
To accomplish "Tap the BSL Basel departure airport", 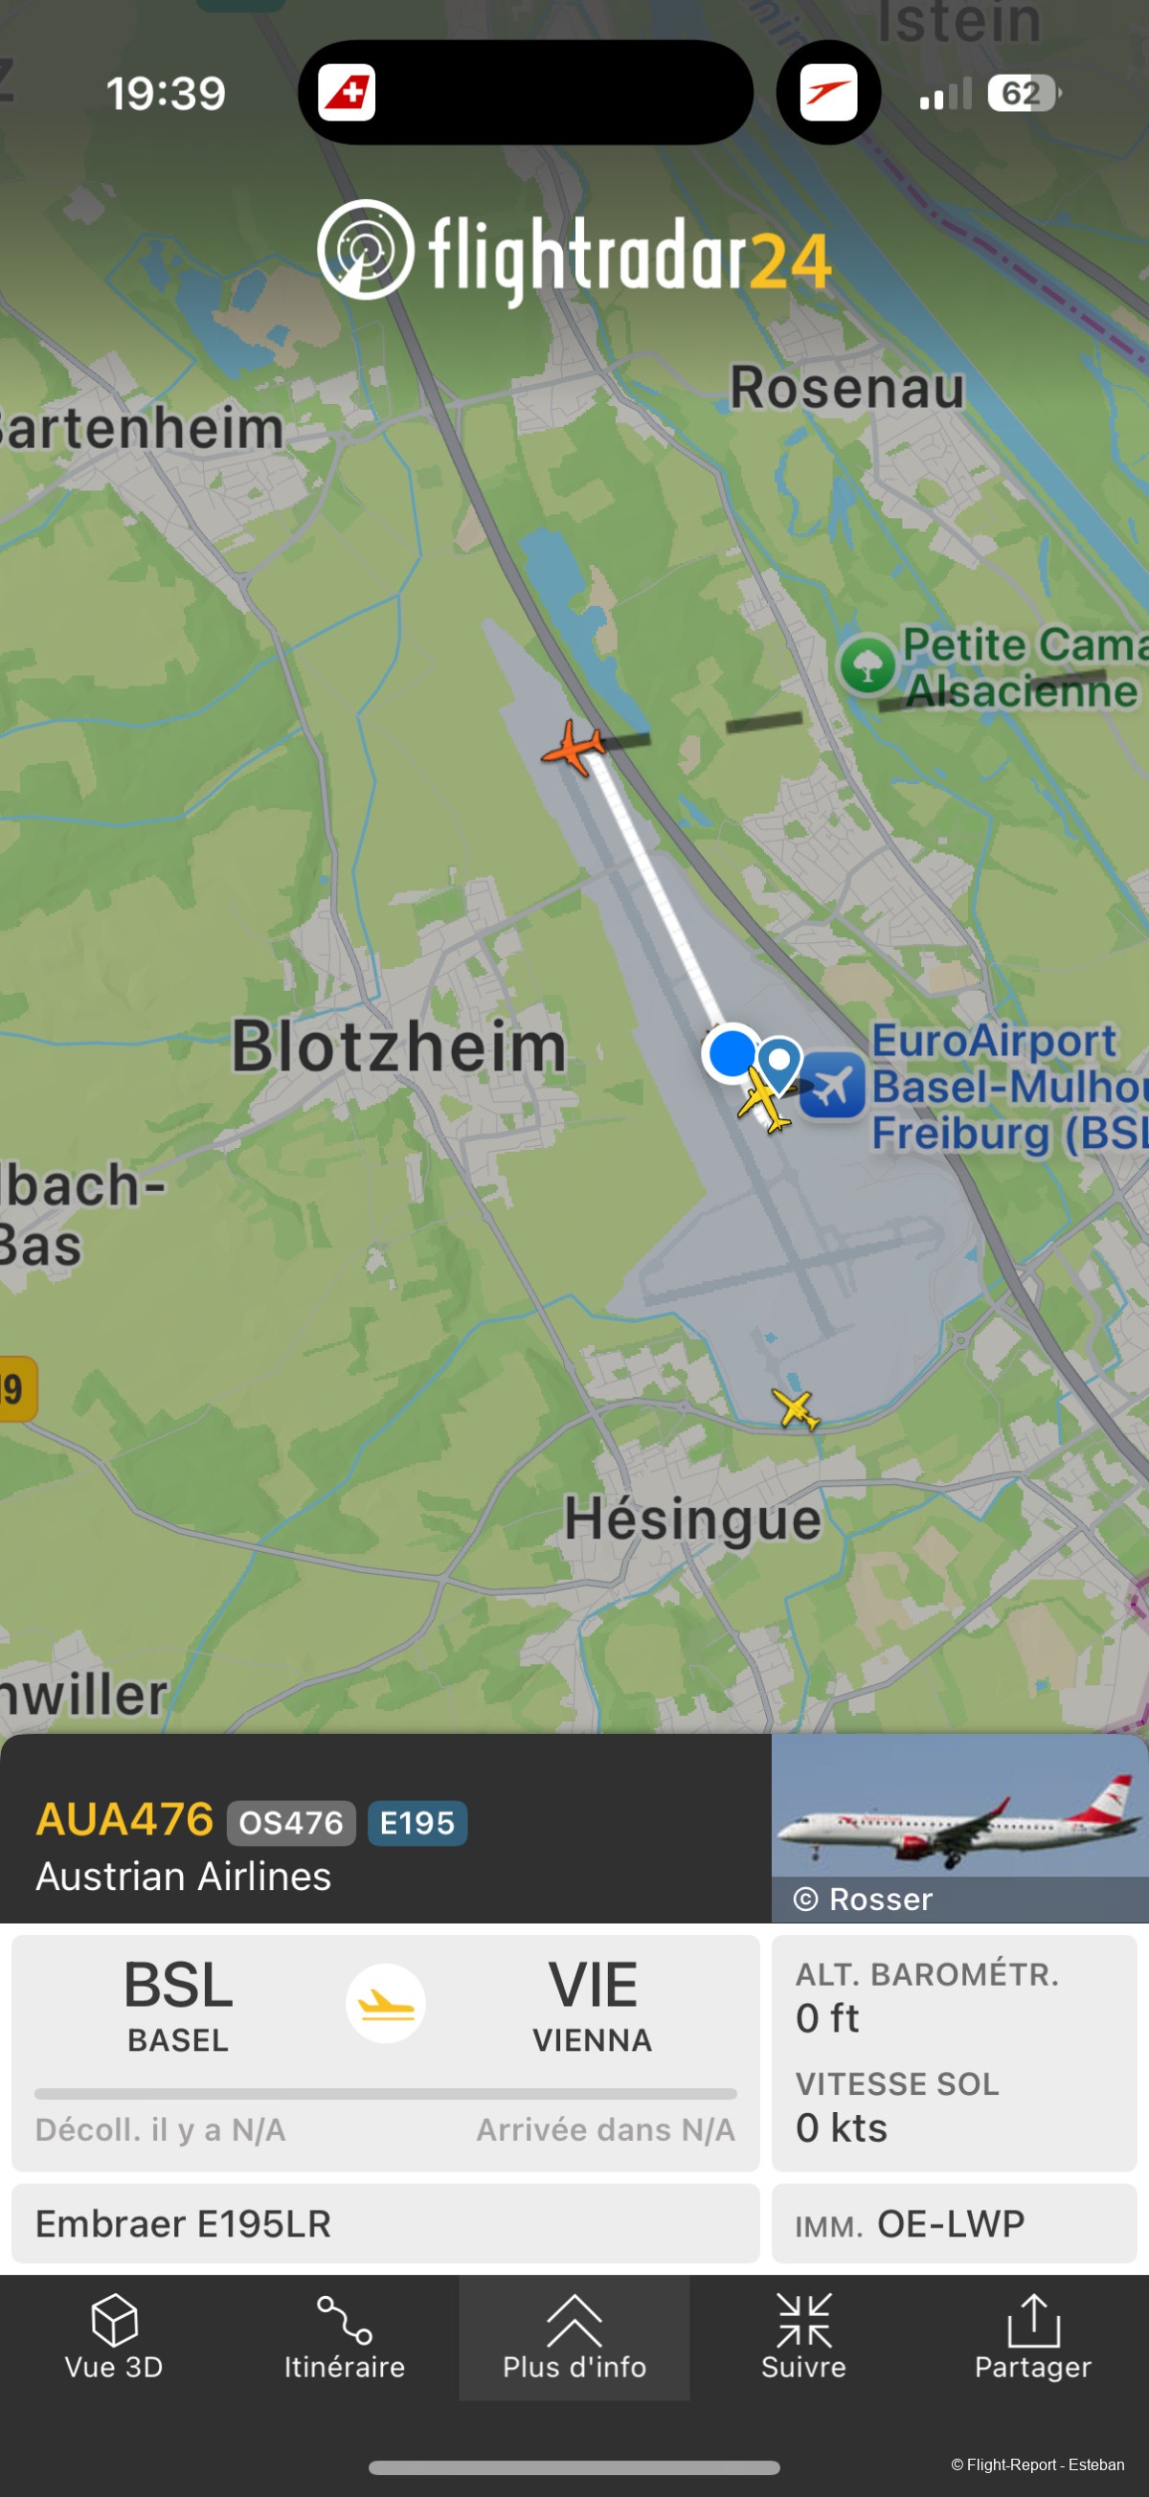I will coord(178,2006).
